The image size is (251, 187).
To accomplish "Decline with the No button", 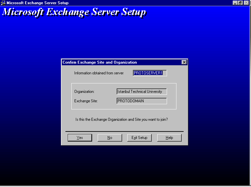I will pyautogui.click(x=110, y=138).
